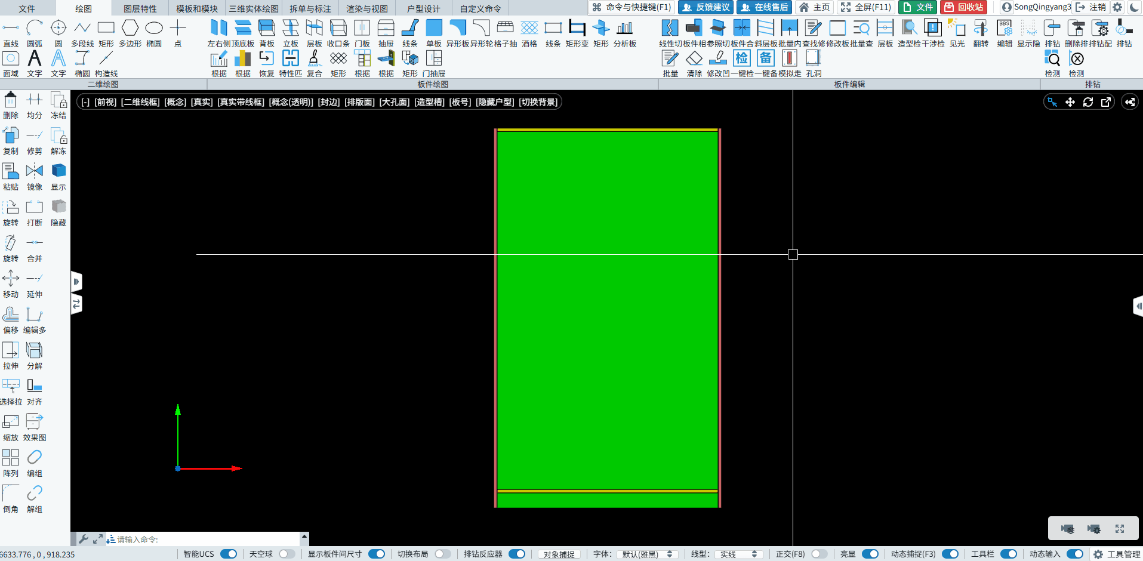Toggle the 智能UCS switch

pyautogui.click(x=229, y=554)
